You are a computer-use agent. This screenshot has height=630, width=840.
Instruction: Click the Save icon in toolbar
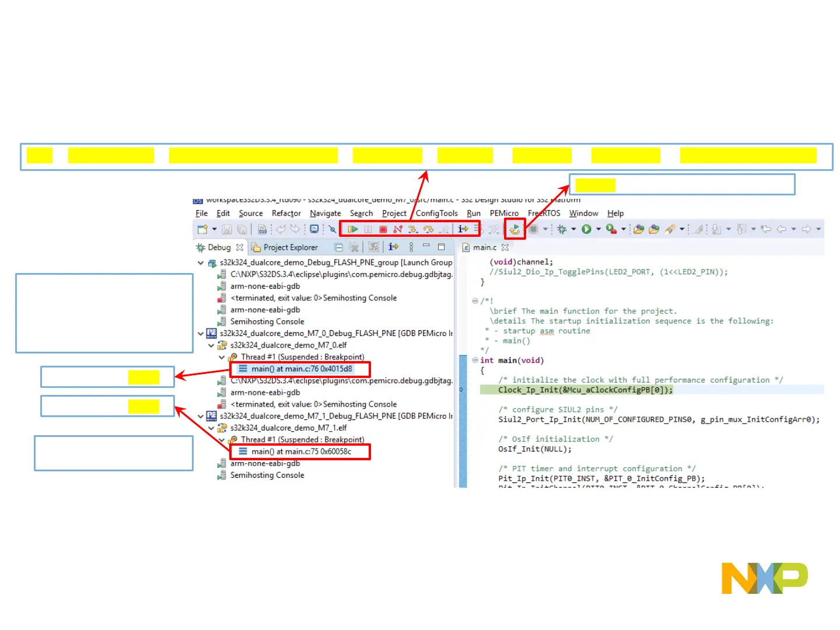227,229
